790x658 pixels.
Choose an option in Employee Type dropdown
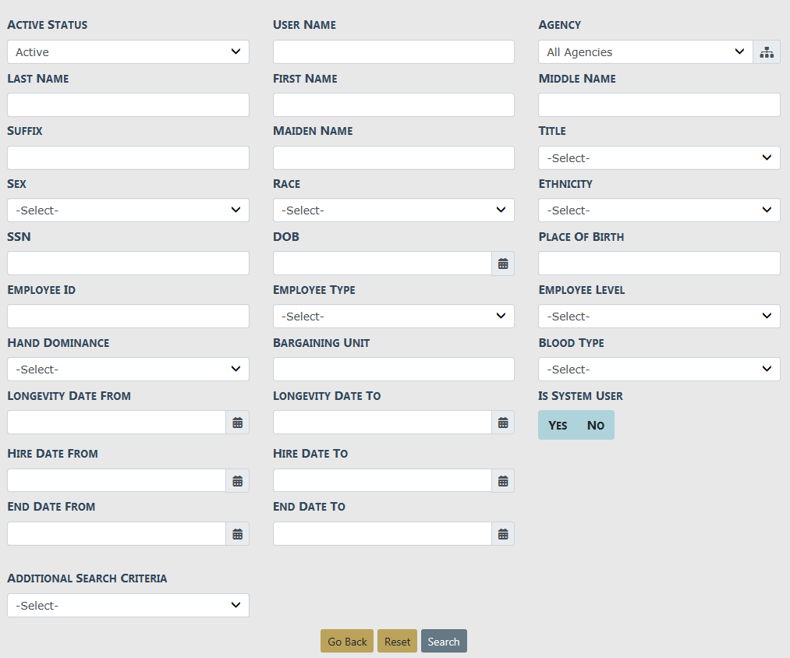click(x=393, y=317)
